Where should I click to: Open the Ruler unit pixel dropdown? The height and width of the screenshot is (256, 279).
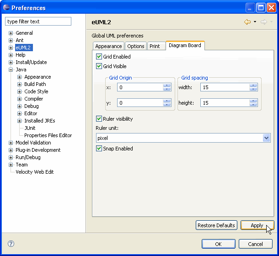(266, 138)
